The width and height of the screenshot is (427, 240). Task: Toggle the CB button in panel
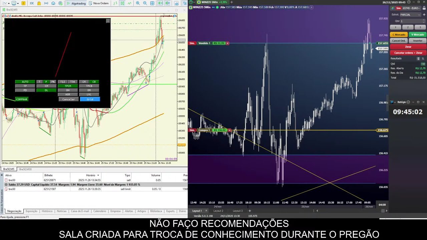tap(94, 82)
